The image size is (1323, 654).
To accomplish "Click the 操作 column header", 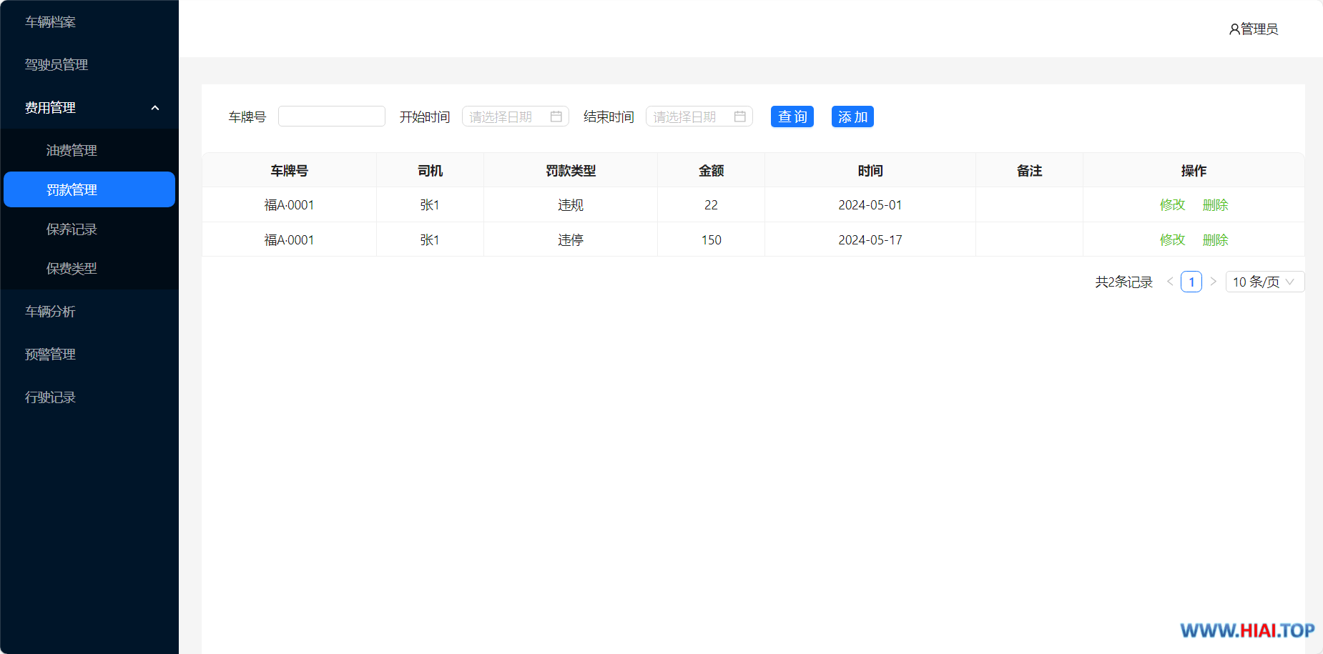I will [x=1194, y=171].
